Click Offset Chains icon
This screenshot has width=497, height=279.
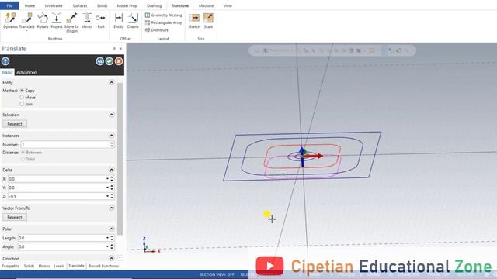click(x=133, y=21)
